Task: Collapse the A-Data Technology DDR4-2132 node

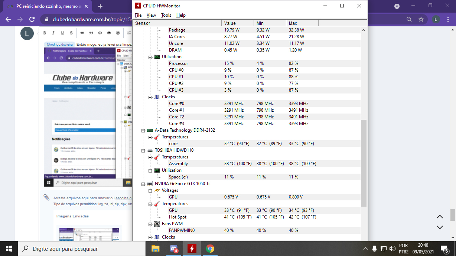Action: (x=143, y=130)
